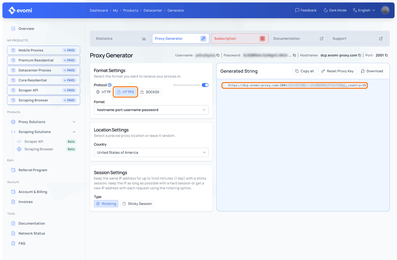This screenshot has height=260, width=397.
Task: Click the Statistics chart icon
Action: (144, 39)
